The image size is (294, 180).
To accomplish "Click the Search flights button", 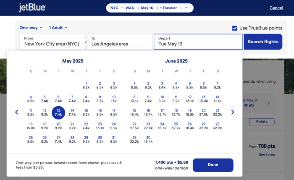I will click(x=263, y=42).
